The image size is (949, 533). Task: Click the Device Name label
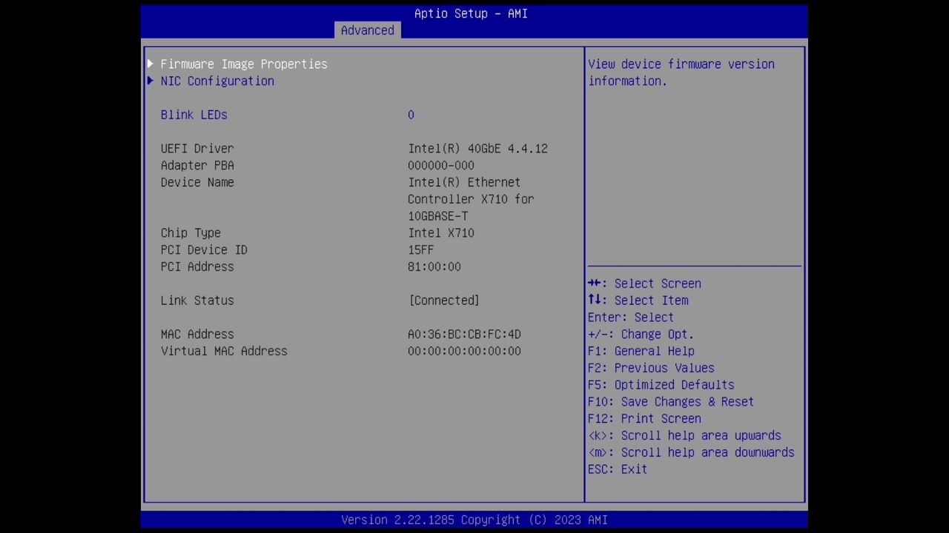click(197, 182)
